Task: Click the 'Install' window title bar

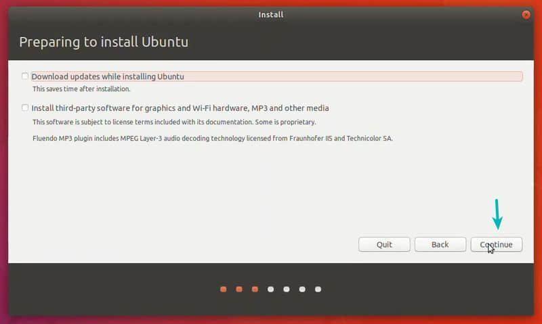Action: tap(271, 14)
